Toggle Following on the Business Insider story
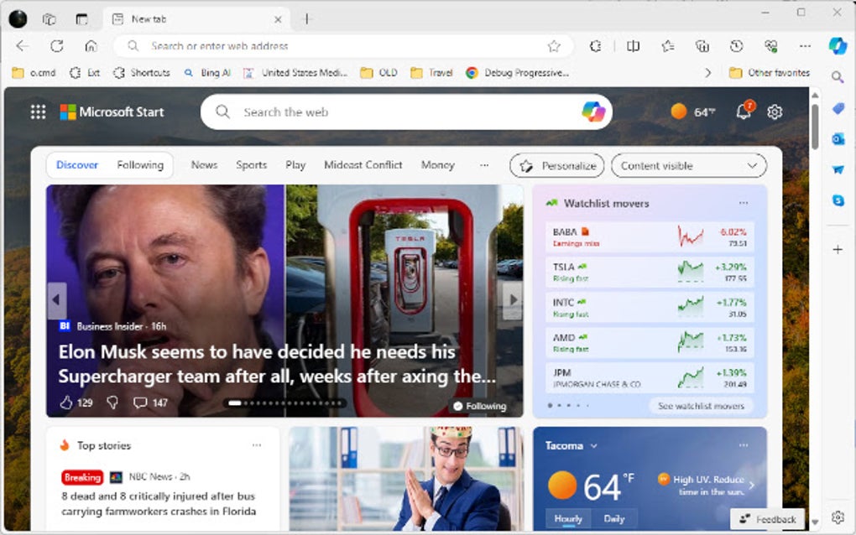856x535 pixels. (x=479, y=406)
